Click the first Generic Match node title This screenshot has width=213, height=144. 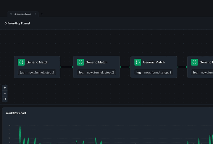(x=37, y=62)
